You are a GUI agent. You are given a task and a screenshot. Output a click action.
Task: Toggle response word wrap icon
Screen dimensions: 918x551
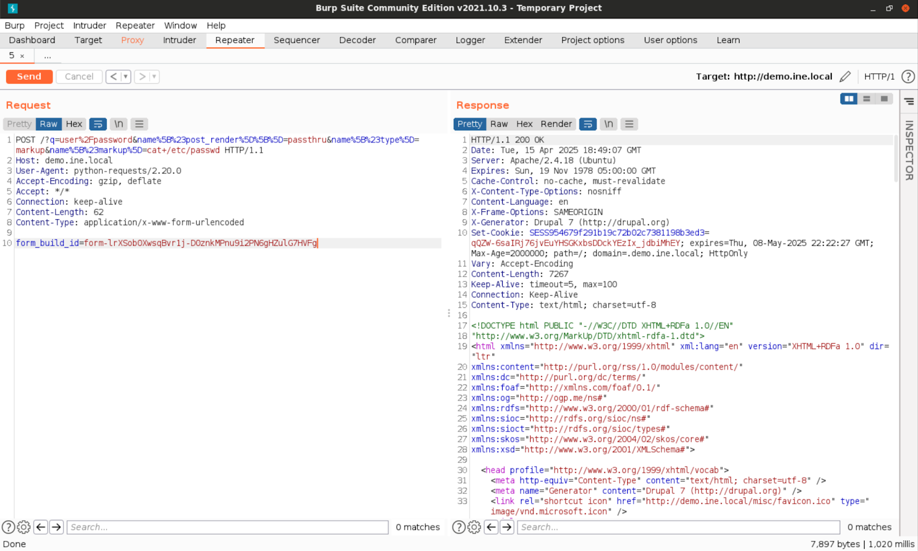tap(588, 124)
